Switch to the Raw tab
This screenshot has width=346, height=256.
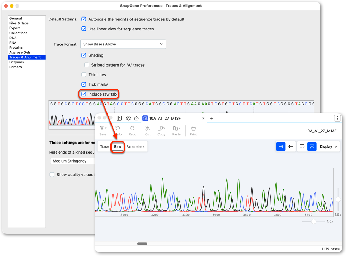coord(118,146)
